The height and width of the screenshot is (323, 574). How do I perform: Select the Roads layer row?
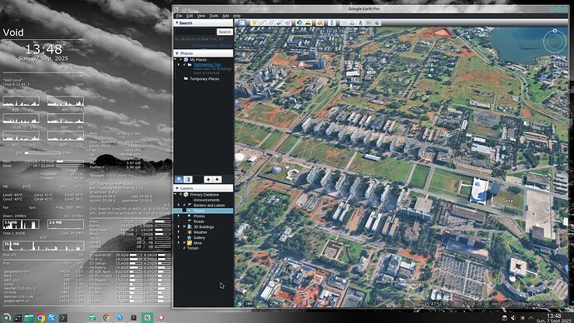click(199, 221)
